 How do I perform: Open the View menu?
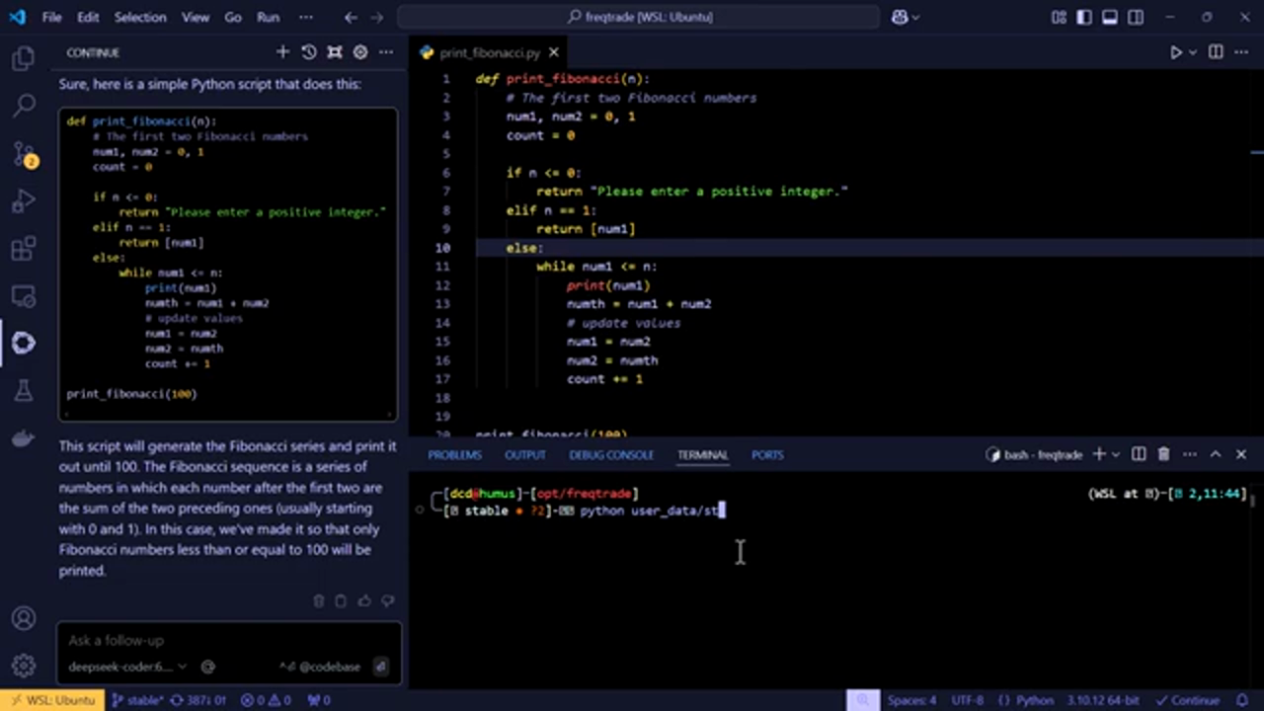click(195, 17)
